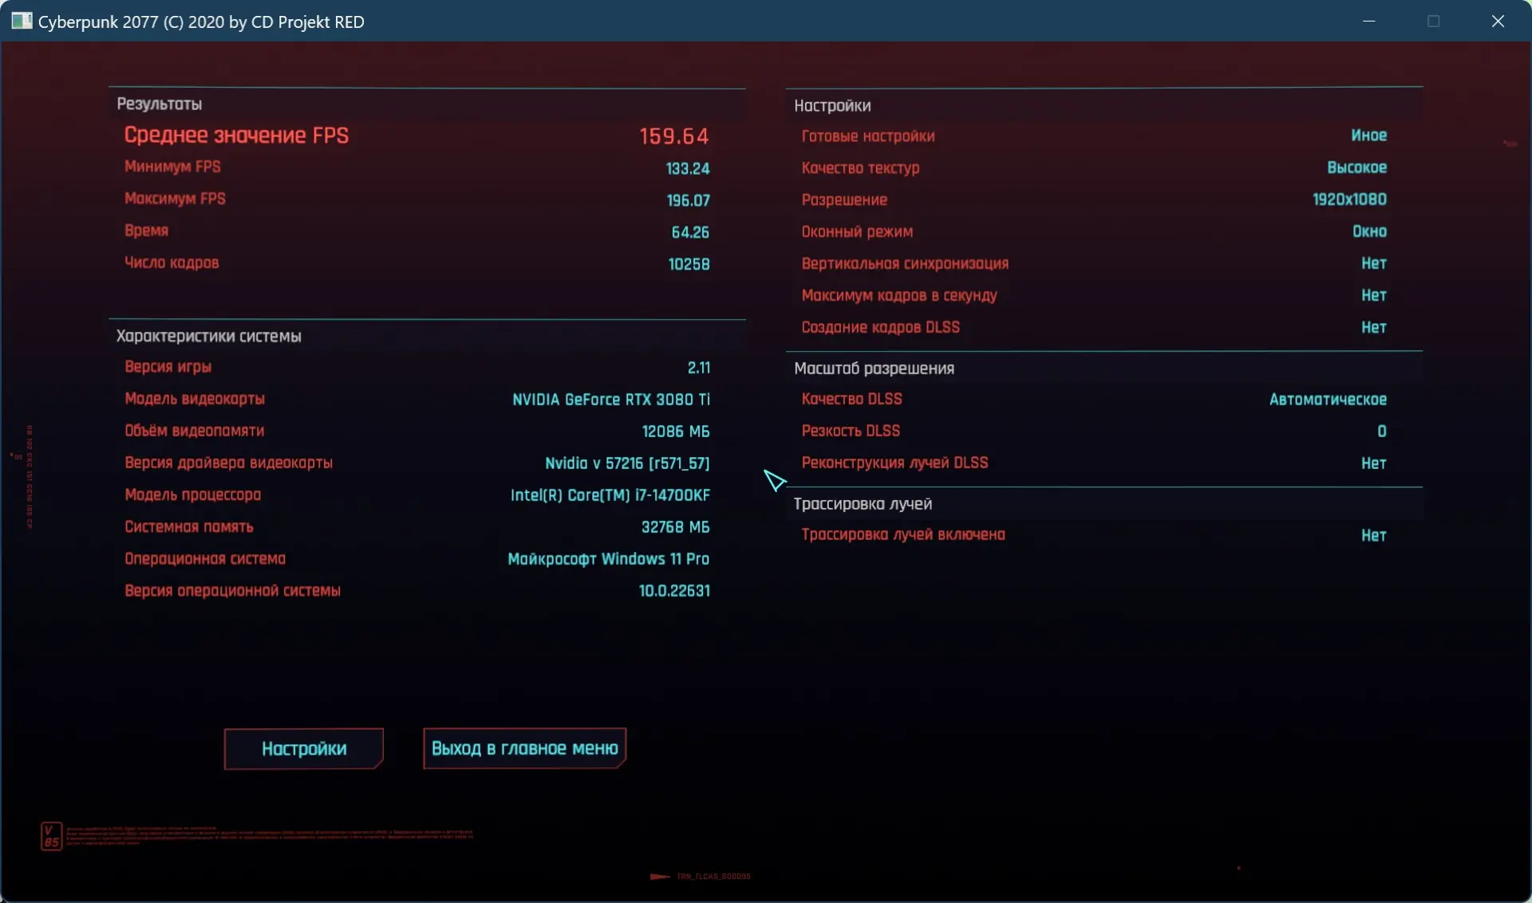Screen dimensions: 1532x903
Task: Click the Настройки button
Action: point(303,748)
